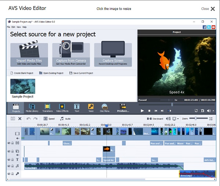The width and height of the screenshot is (220, 186).
Task: Mute the preview volume
Action: [209, 111]
